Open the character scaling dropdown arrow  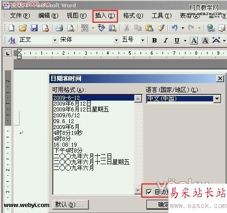[224, 41]
